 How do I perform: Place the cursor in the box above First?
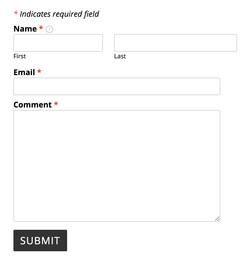58,43
